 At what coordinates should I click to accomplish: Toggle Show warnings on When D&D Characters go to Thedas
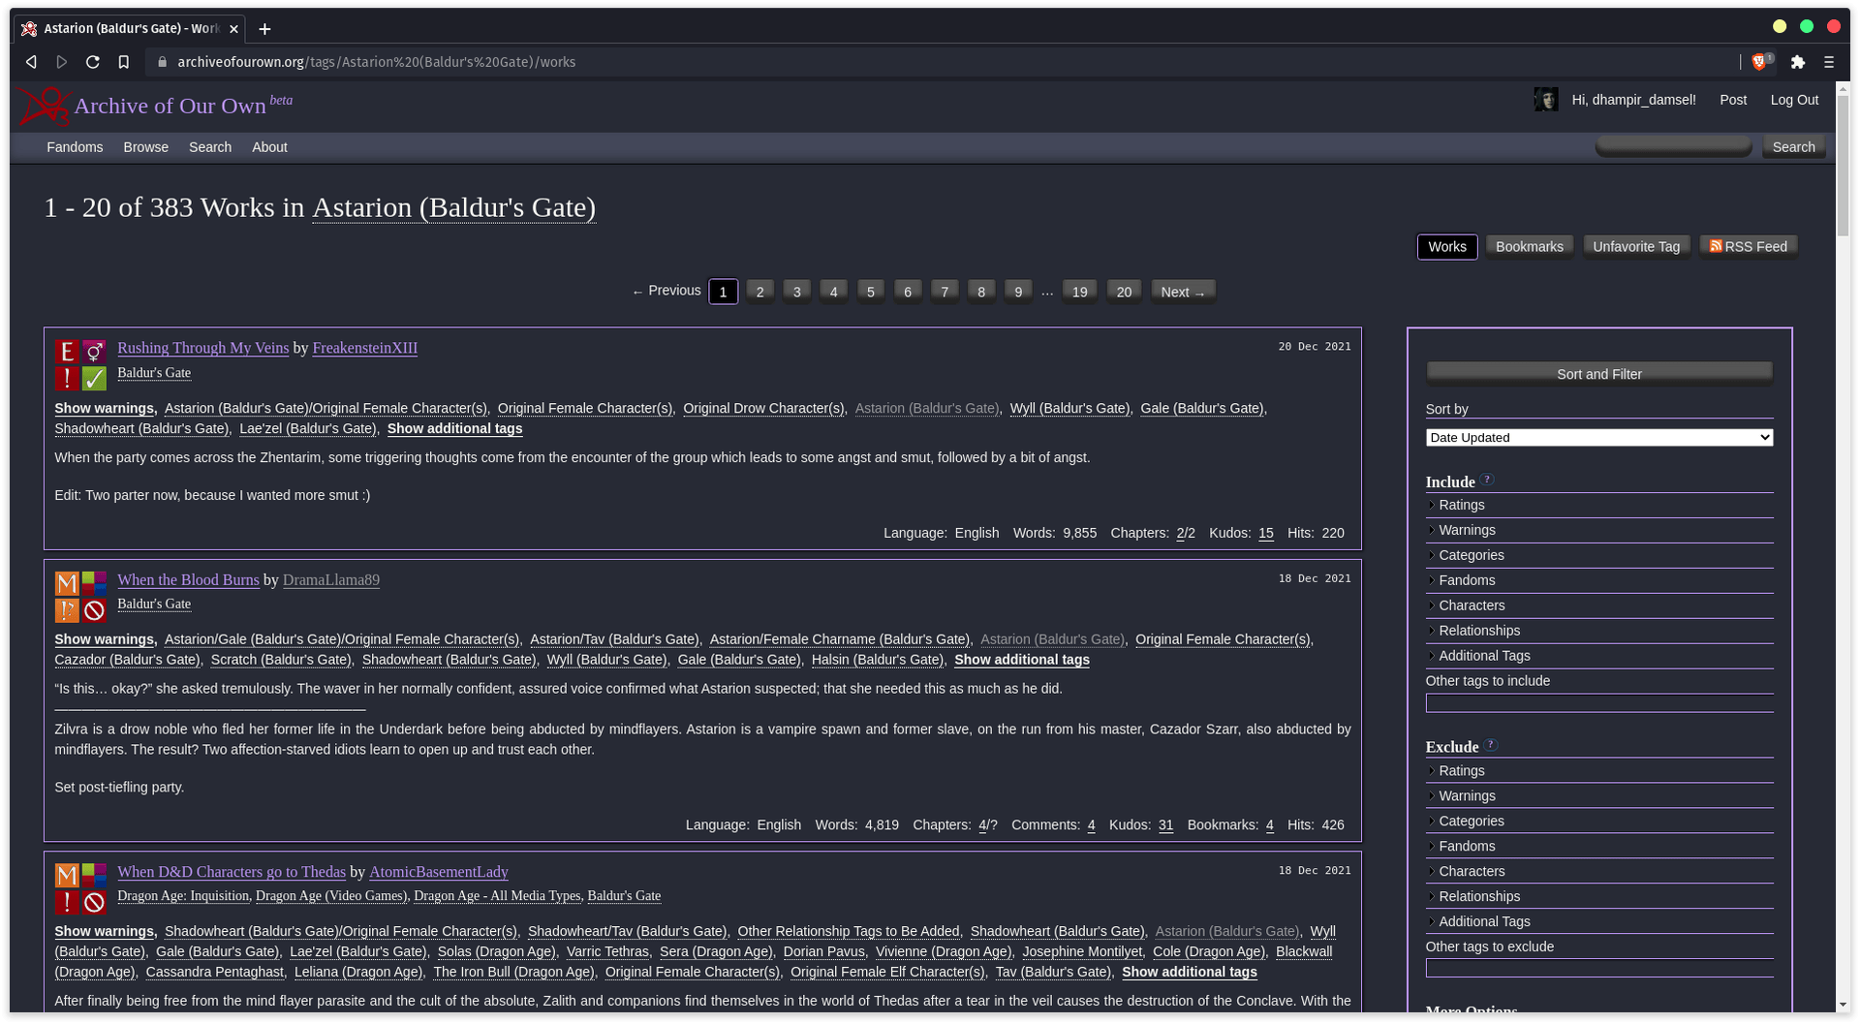tap(103, 931)
